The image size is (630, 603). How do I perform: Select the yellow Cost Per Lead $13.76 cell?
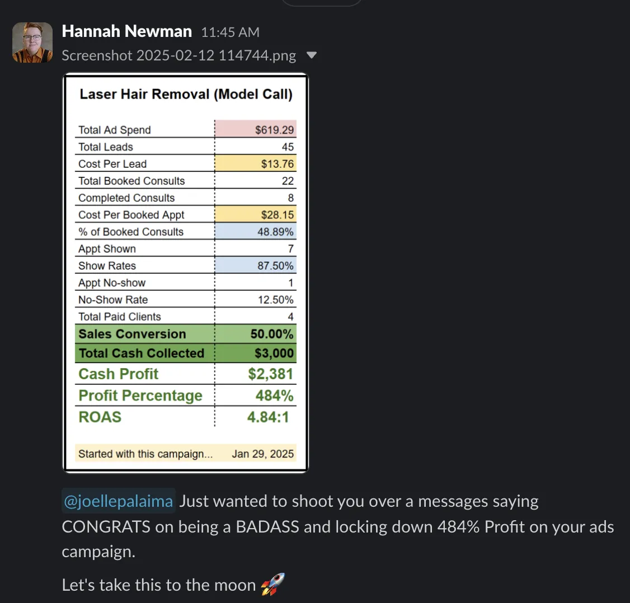coord(256,164)
